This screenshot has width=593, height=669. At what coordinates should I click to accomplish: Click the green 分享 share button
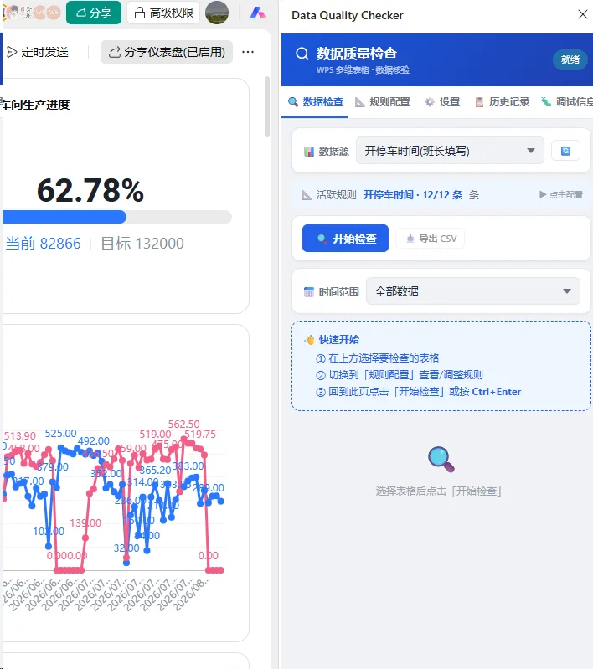tap(94, 13)
